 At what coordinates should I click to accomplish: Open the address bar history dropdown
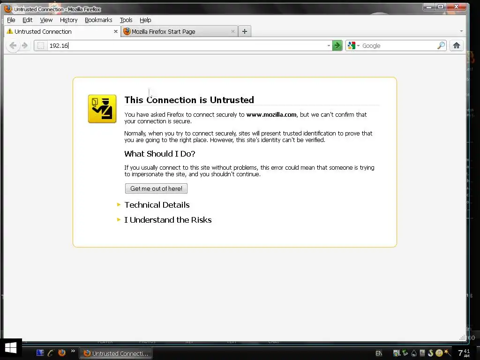tap(329, 45)
